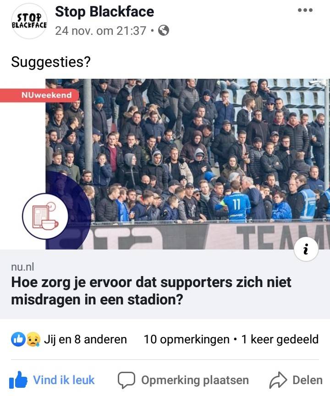Click the nu.nl source domain label
Image resolution: width=330 pixels, height=396 pixels.
(x=22, y=267)
